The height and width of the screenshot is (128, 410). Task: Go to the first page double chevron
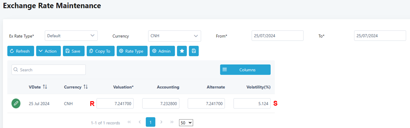(129, 122)
